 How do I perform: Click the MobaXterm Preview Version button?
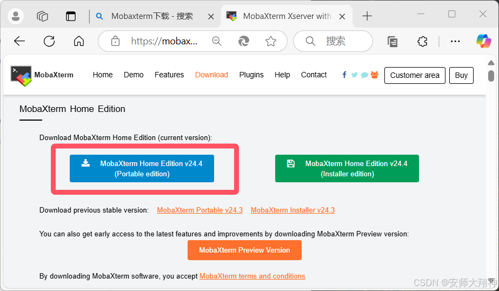tap(244, 250)
